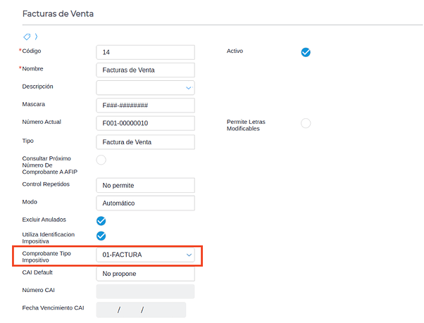This screenshot has height=323, width=424.
Task: Click the Fecha Vencimiento CAI date field
Action: (x=141, y=310)
